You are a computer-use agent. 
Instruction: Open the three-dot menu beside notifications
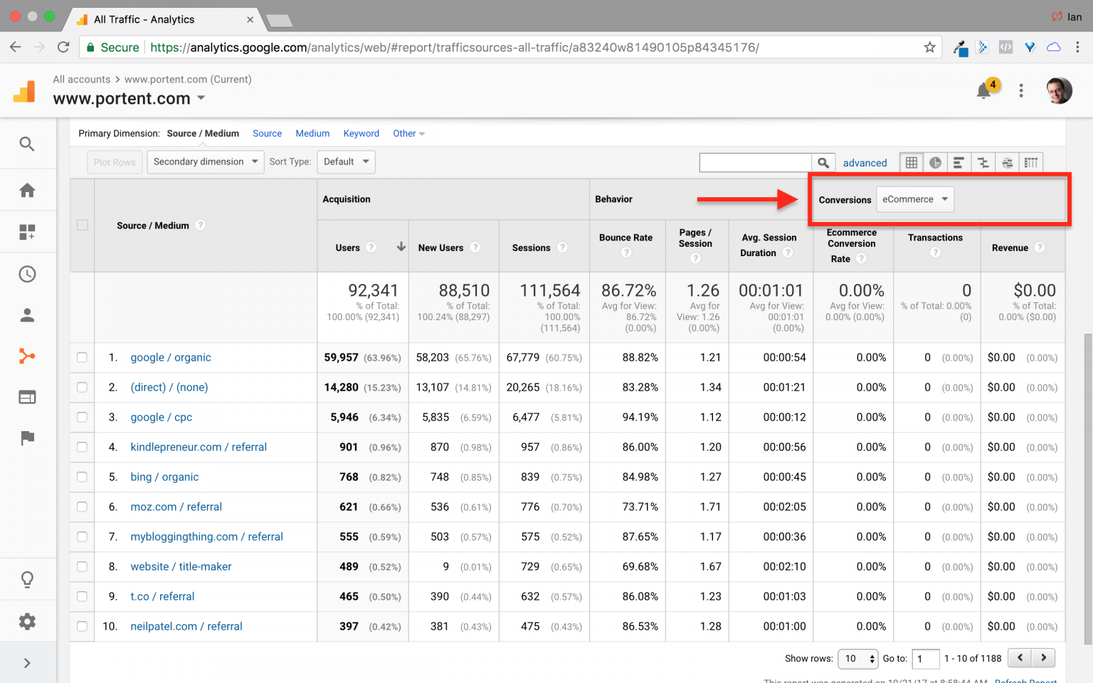pyautogui.click(x=1021, y=90)
